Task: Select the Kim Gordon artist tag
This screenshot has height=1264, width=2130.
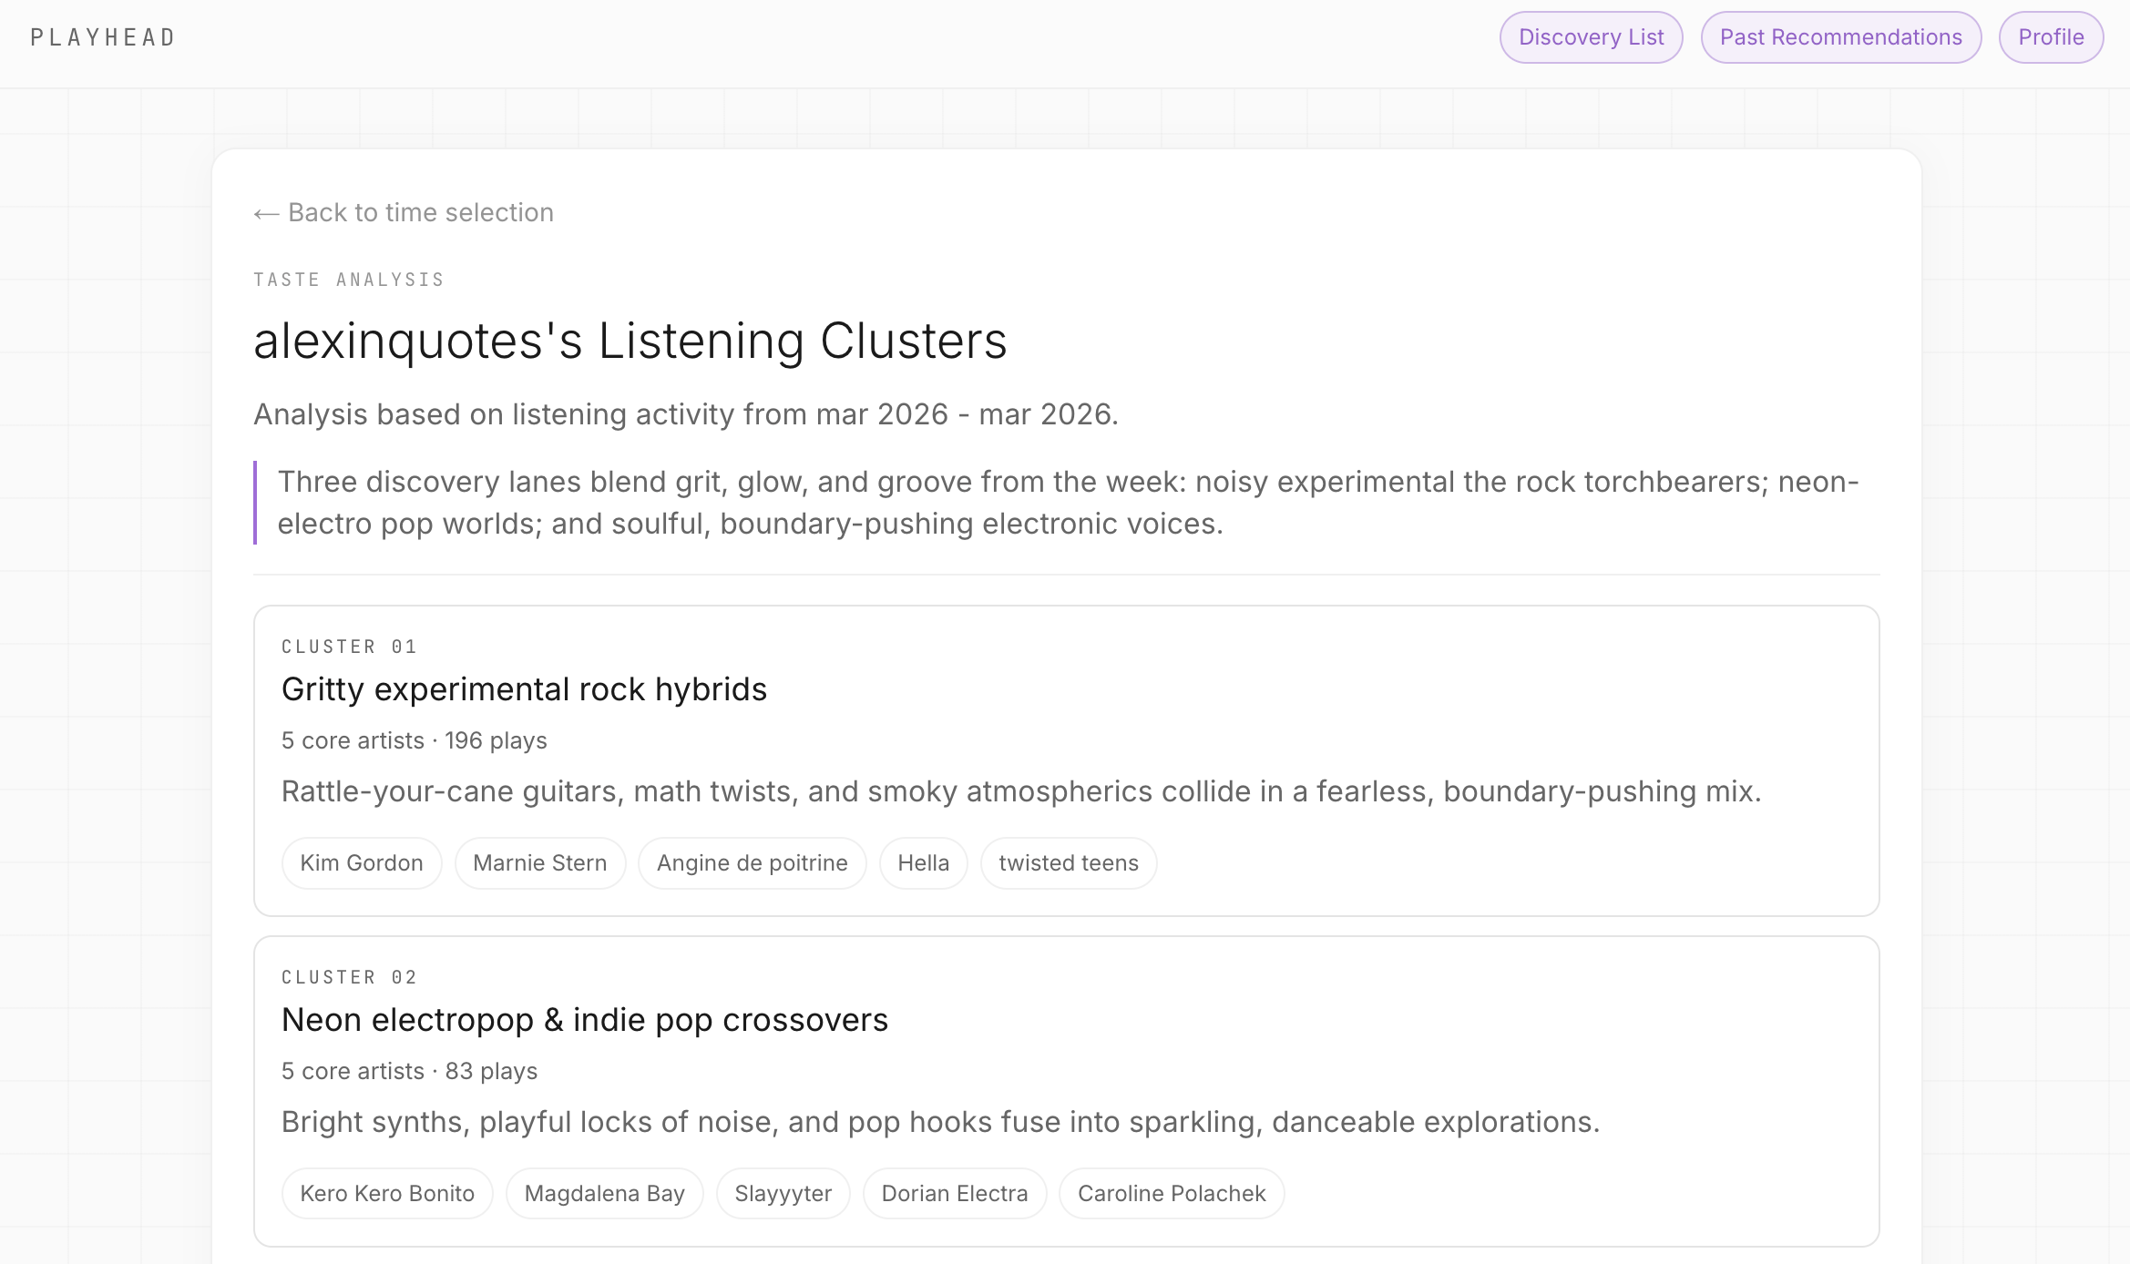Action: click(361, 862)
